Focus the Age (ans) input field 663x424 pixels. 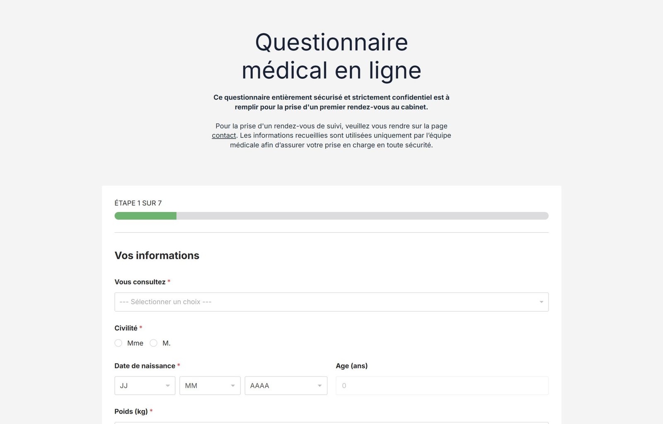pos(442,385)
